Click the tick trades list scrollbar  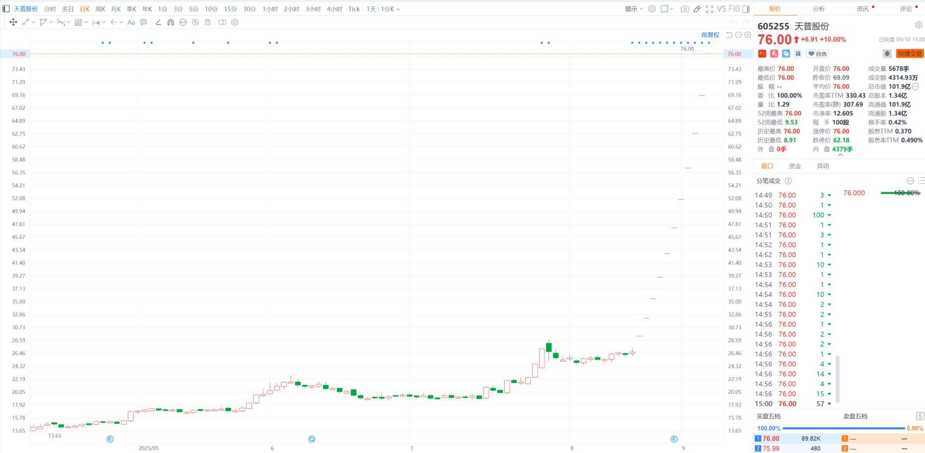click(x=837, y=378)
